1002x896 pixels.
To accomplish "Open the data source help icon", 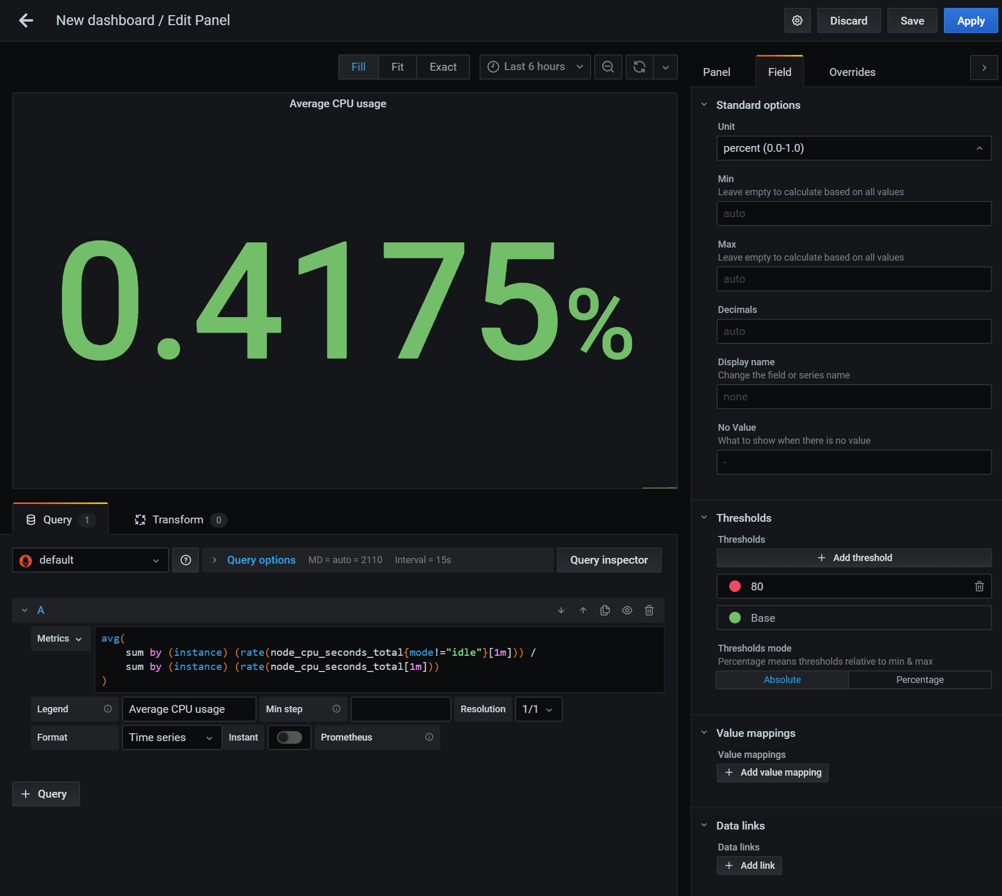I will point(185,560).
